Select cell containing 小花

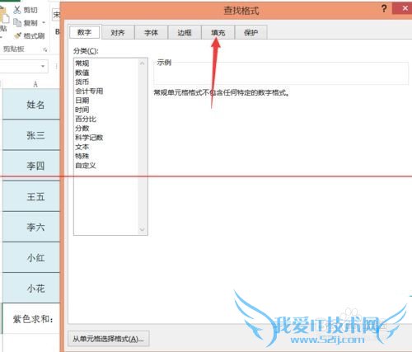click(31, 289)
